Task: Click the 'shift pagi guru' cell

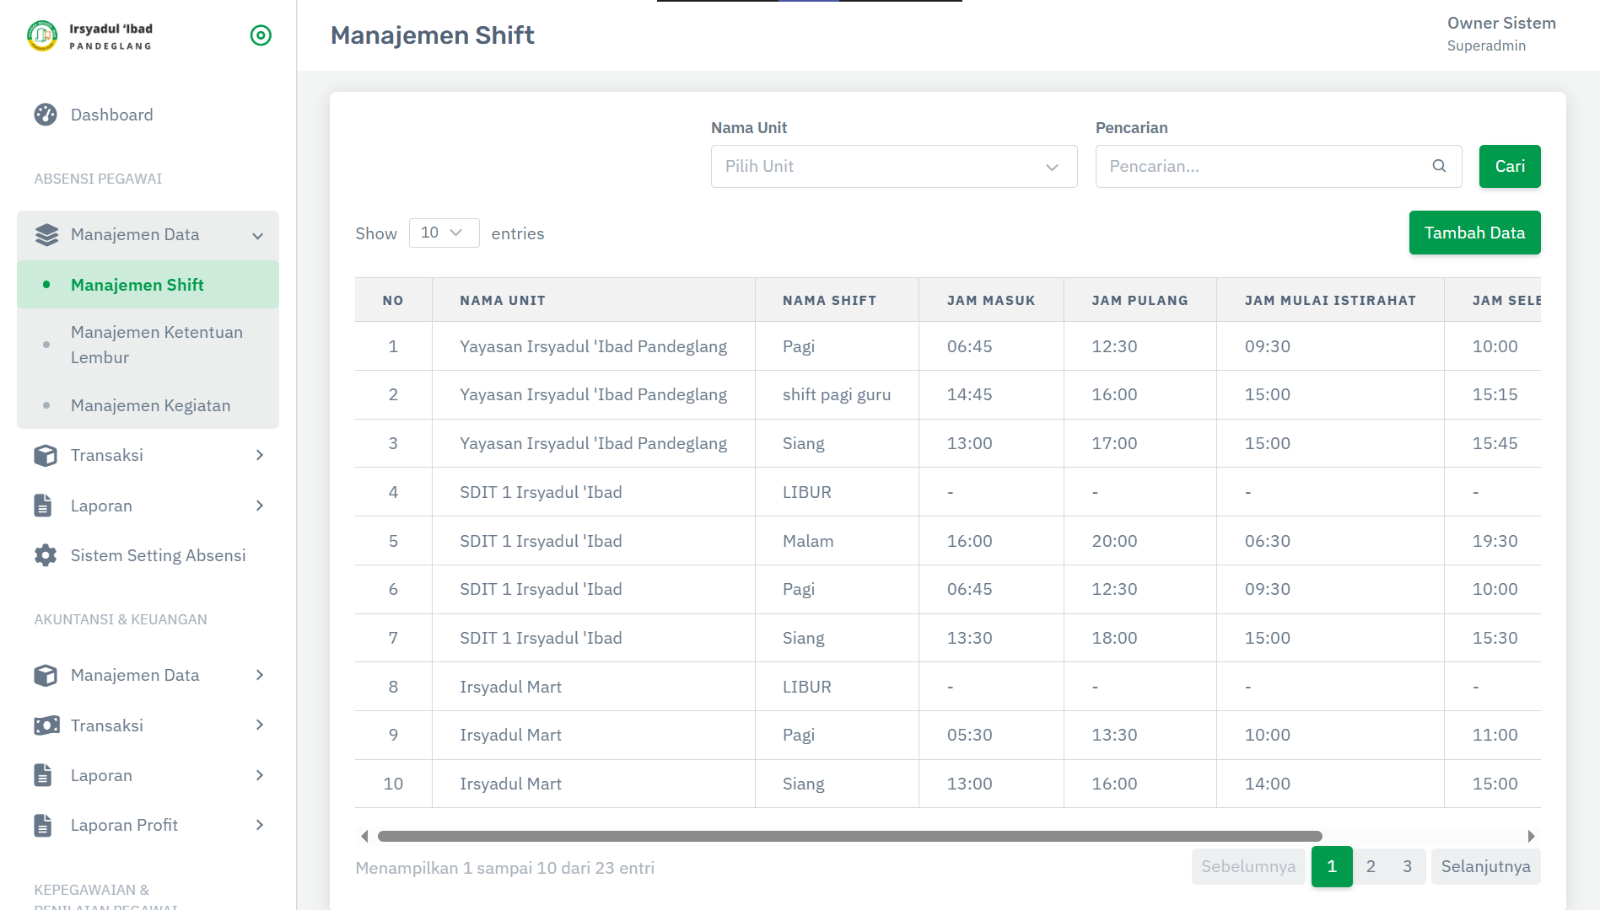Action: pos(837,394)
